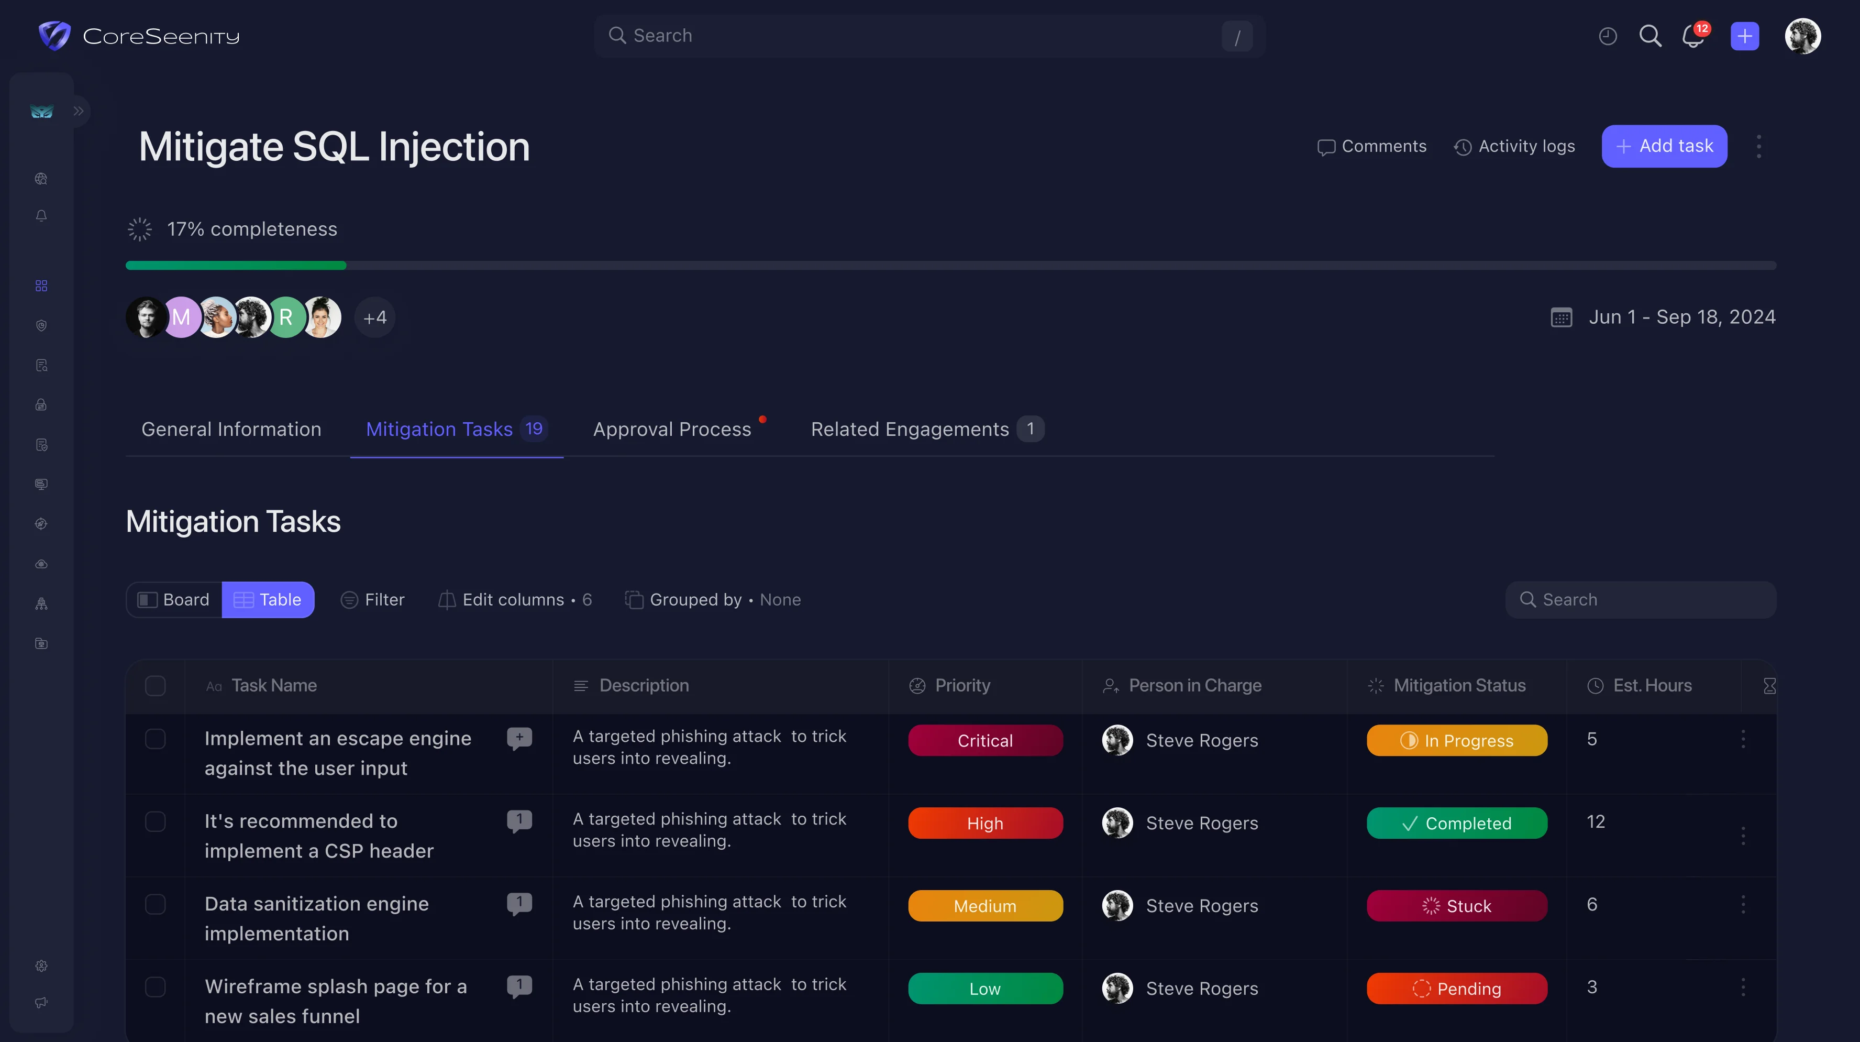Viewport: 1860px width, 1042px height.
Task: Click the 17% completeness progress bar
Action: click(x=950, y=266)
